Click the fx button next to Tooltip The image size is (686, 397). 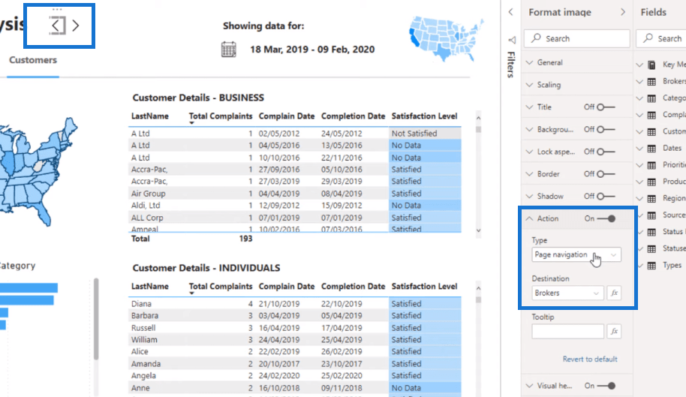tap(614, 331)
